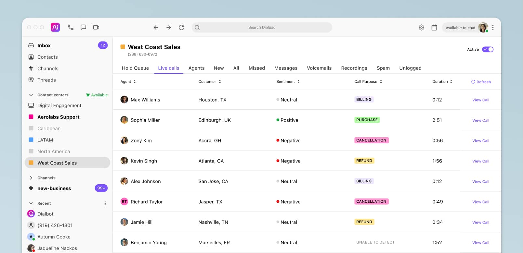The image size is (523, 253).
Task: Click the phone call icon in top toolbar
Action: click(71, 27)
